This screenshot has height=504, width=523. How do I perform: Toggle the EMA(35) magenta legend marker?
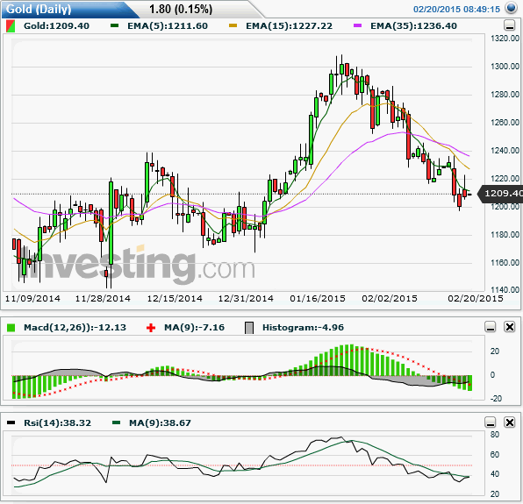pos(357,25)
